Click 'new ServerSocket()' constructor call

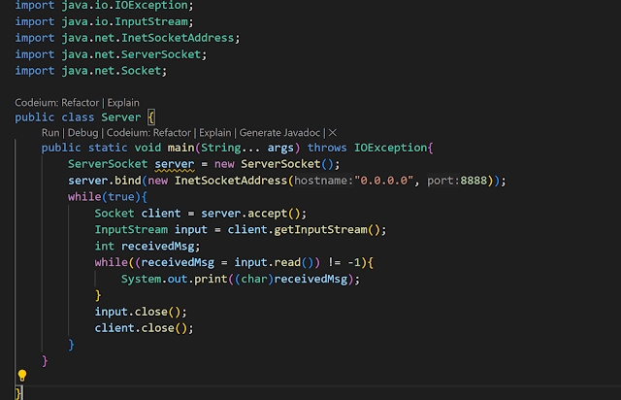[x=274, y=164]
